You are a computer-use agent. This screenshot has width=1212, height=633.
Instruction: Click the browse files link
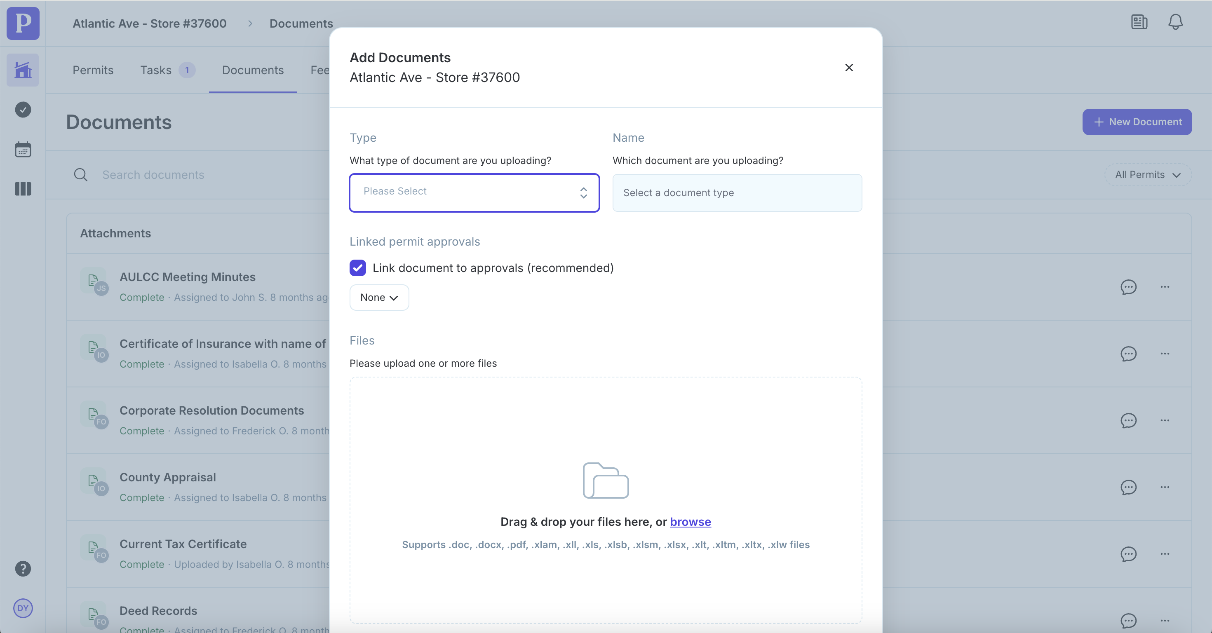[x=690, y=522]
